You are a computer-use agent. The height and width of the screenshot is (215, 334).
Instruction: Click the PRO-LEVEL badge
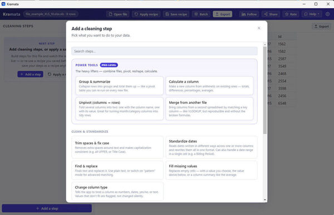(x=109, y=65)
